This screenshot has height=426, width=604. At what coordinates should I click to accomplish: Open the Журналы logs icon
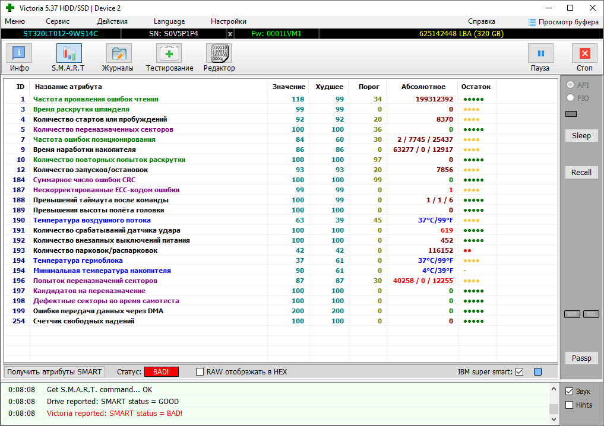coord(119,53)
